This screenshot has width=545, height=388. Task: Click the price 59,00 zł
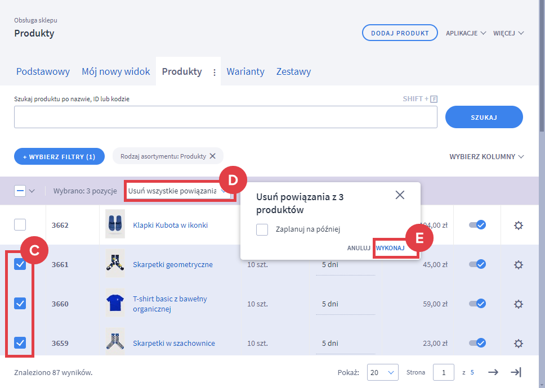click(x=435, y=304)
